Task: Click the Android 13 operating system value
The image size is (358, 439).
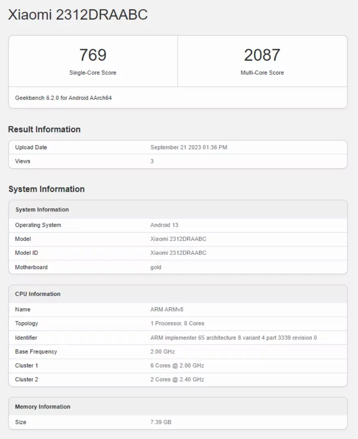Action: tap(164, 225)
